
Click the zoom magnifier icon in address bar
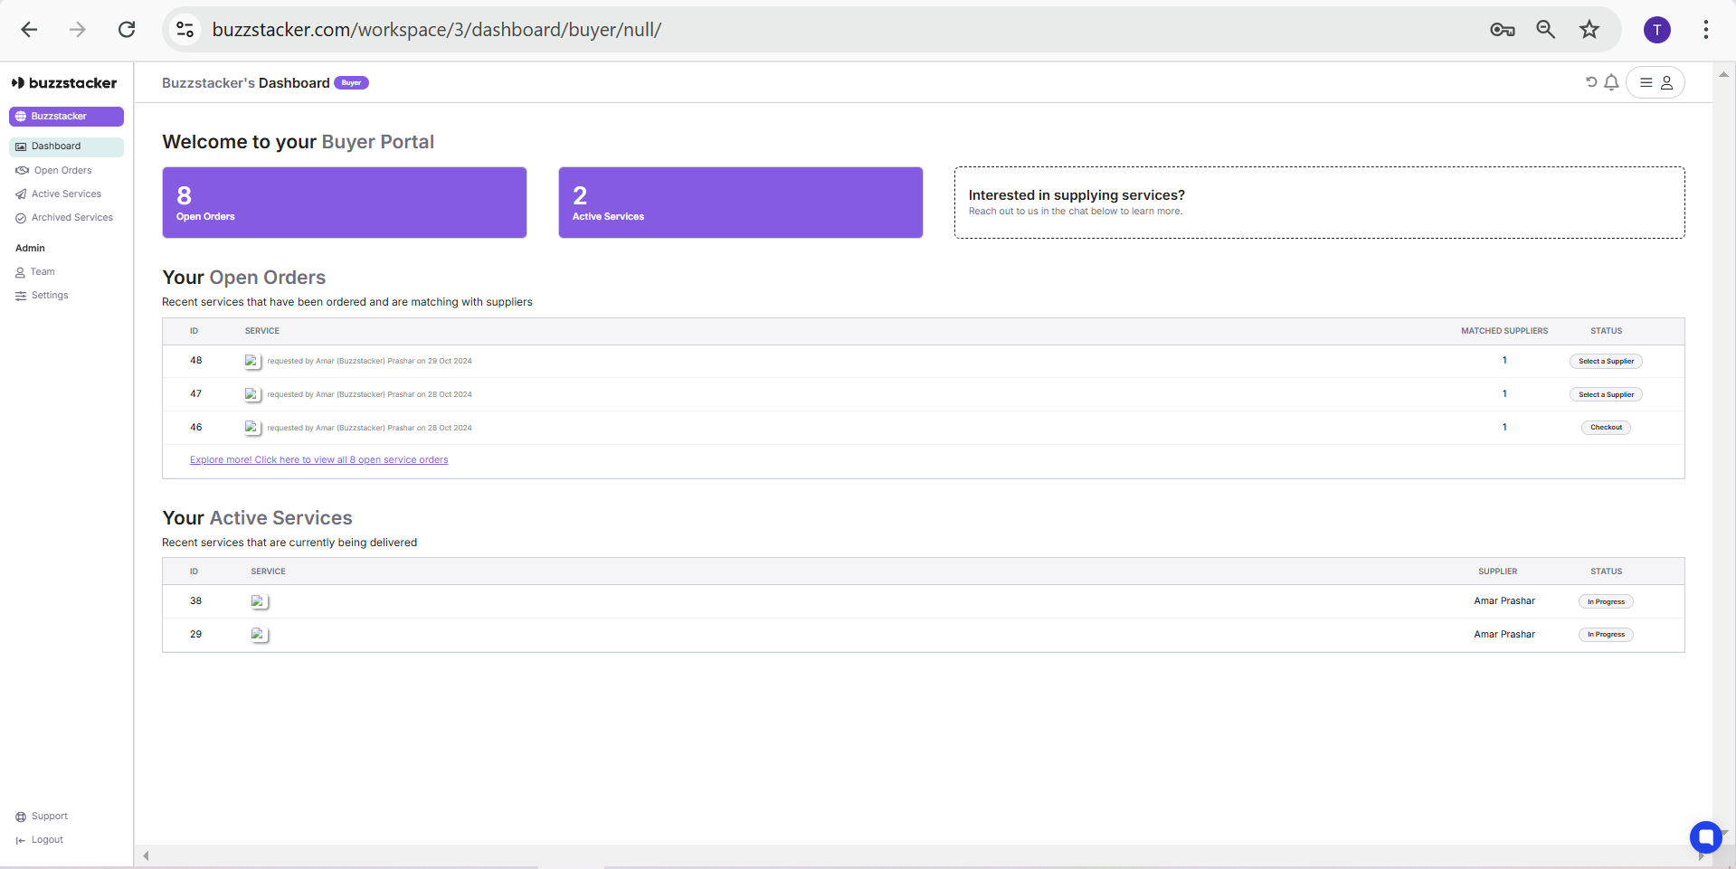tap(1546, 30)
